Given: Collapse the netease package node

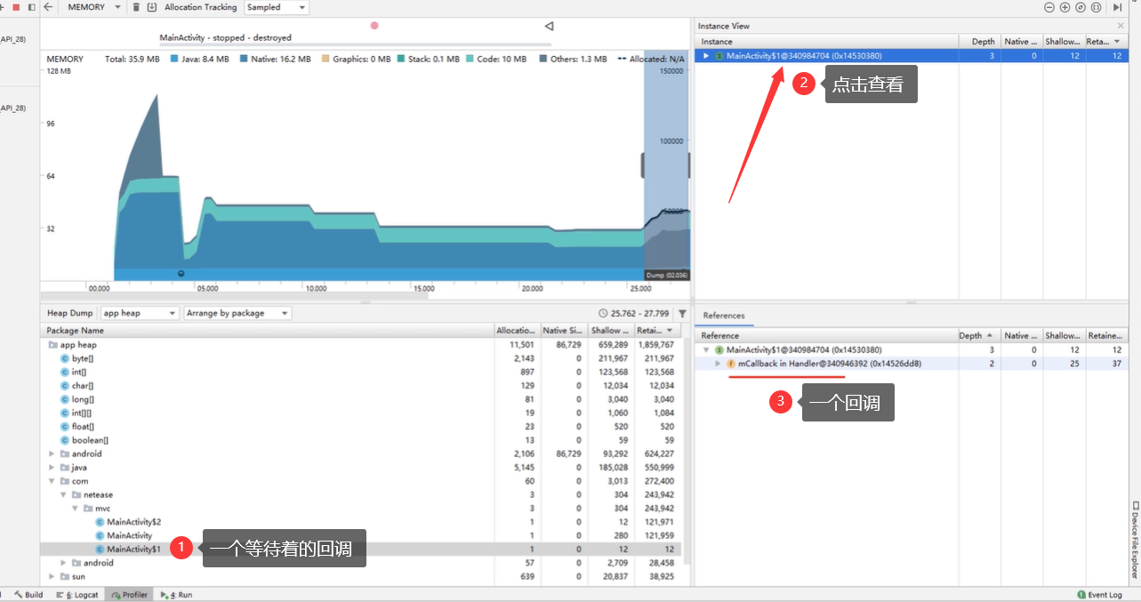Looking at the screenshot, I should point(64,494).
